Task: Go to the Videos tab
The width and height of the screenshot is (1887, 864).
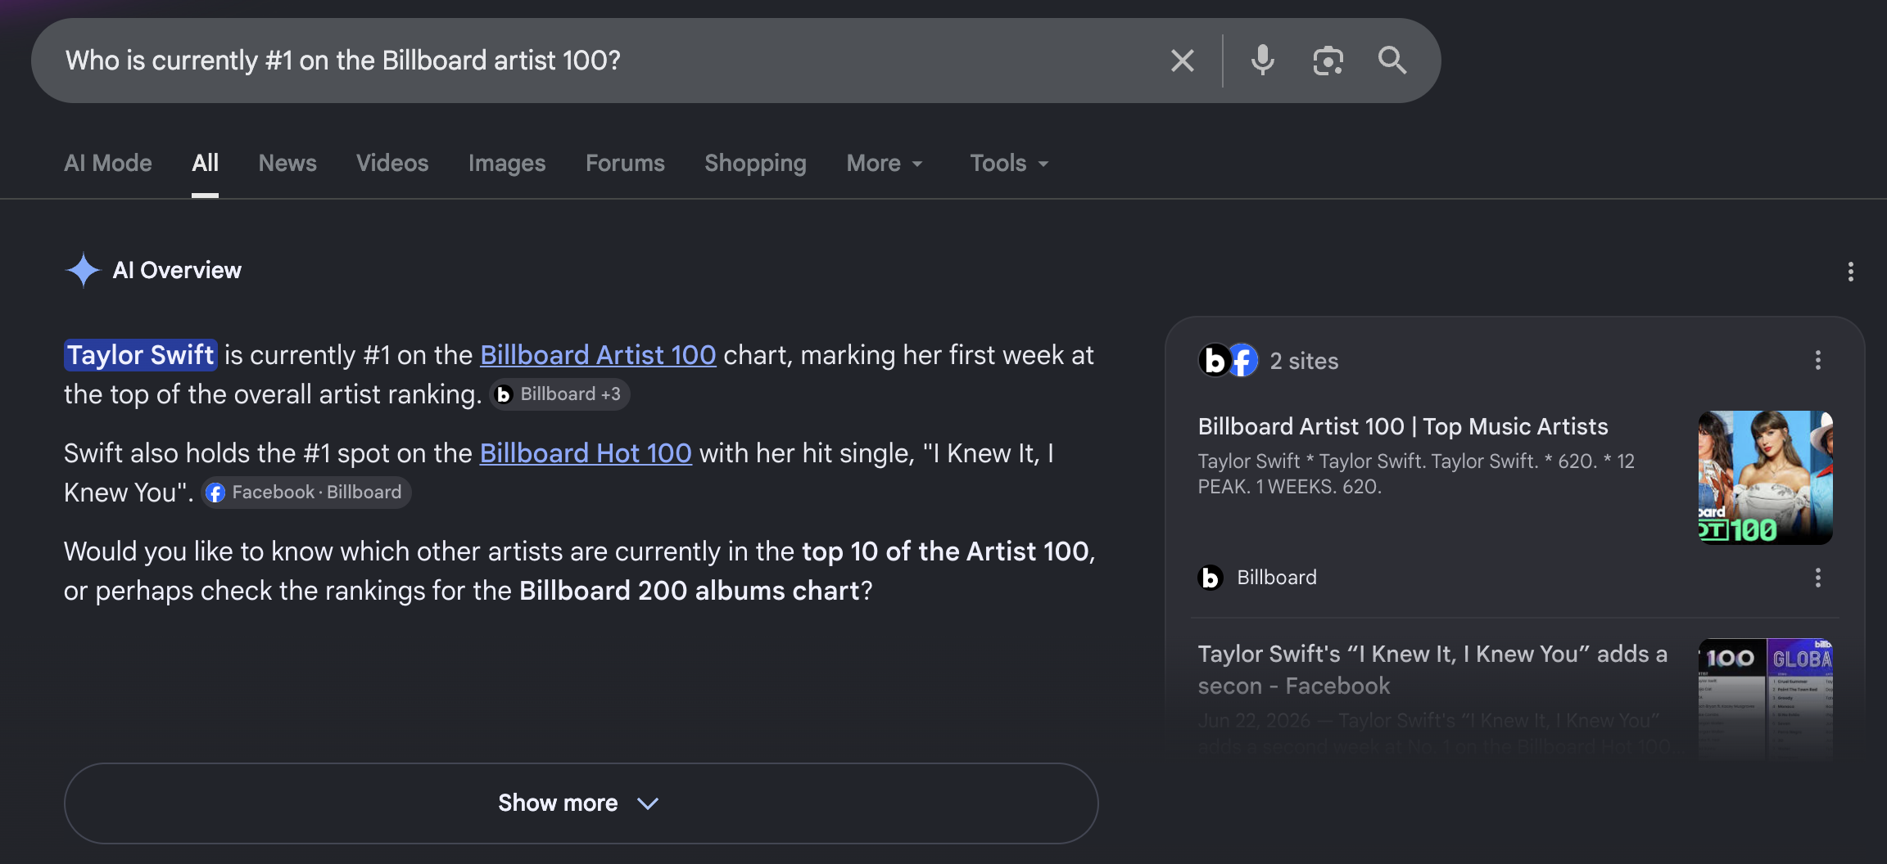Action: click(x=392, y=163)
